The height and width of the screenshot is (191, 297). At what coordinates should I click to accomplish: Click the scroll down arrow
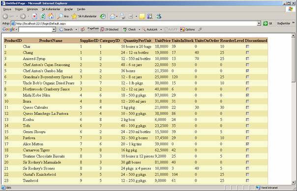(x=294, y=182)
